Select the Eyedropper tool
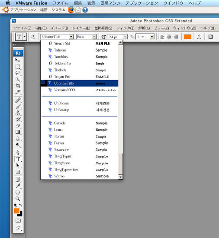This screenshot has height=238, width=219. coord(18,186)
